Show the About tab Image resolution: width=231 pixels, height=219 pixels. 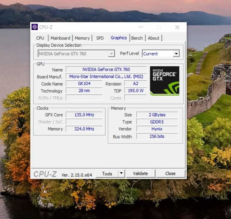154,38
